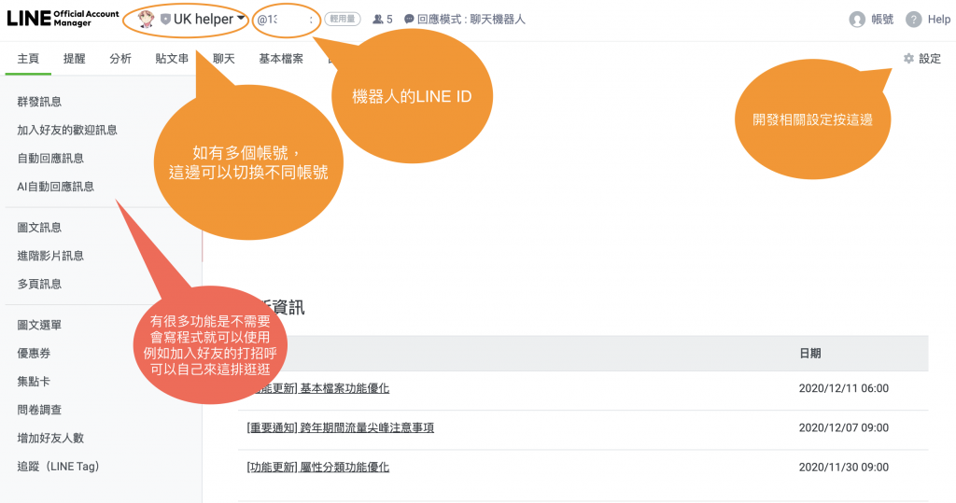This screenshot has height=503, width=956.
Task: Click 回應模式 : 聊天機器人 text
Action: coord(471,20)
